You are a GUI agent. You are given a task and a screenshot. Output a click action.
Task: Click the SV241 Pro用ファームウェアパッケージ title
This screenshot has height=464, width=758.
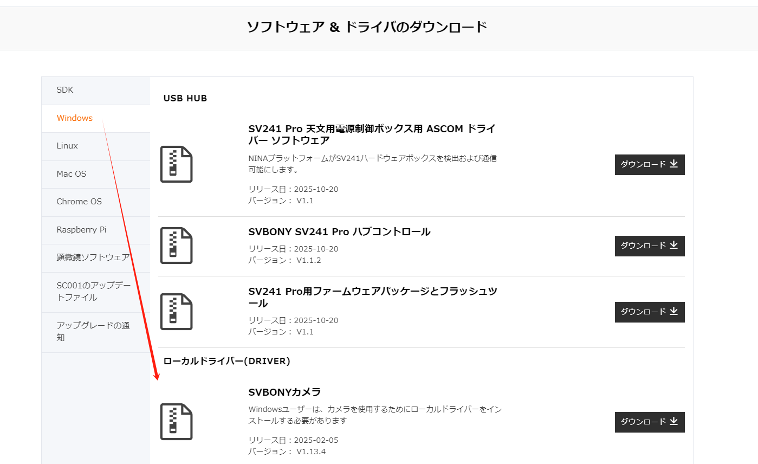click(372, 297)
